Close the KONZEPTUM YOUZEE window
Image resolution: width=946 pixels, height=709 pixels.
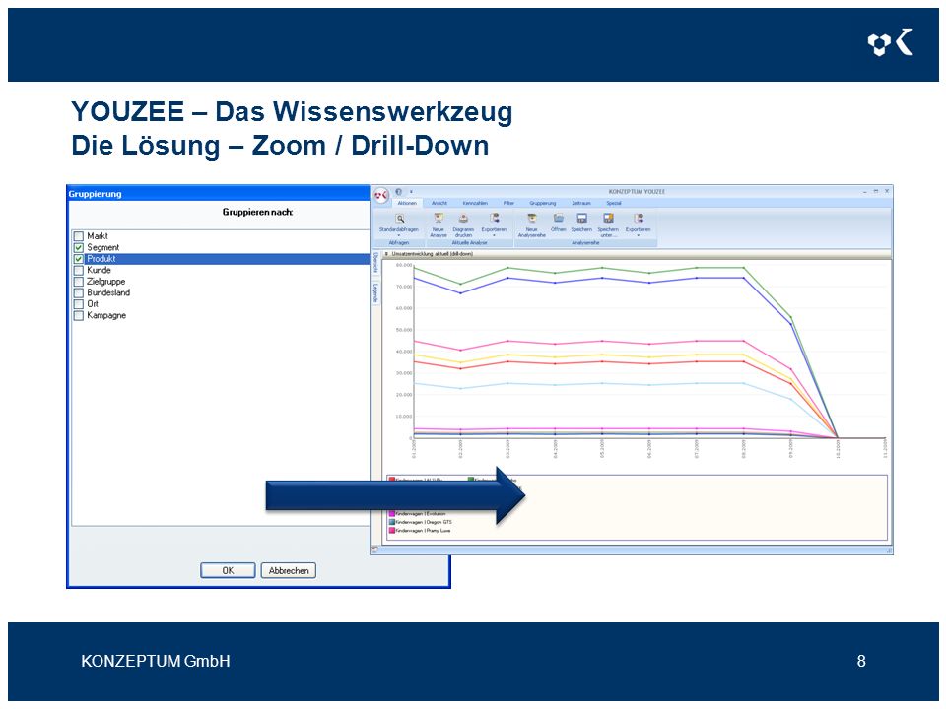click(x=887, y=191)
